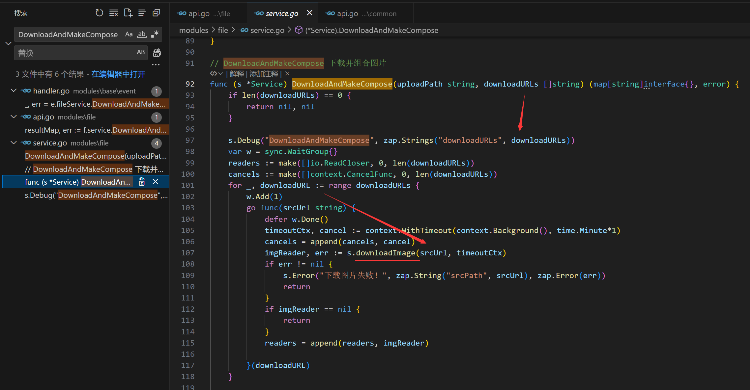Click the view as tree icon
This screenshot has width=750, height=390.
(x=142, y=13)
